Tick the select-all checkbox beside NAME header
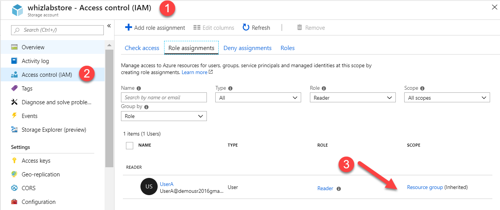 [129, 145]
